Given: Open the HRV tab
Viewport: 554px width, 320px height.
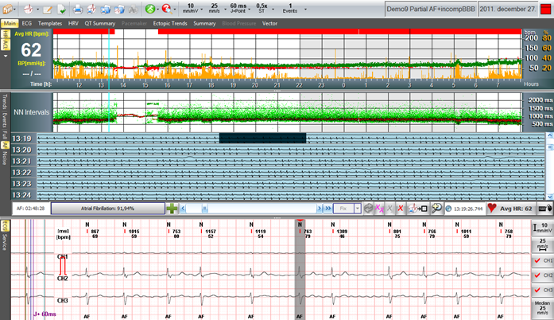Looking at the screenshot, I should (x=73, y=23).
